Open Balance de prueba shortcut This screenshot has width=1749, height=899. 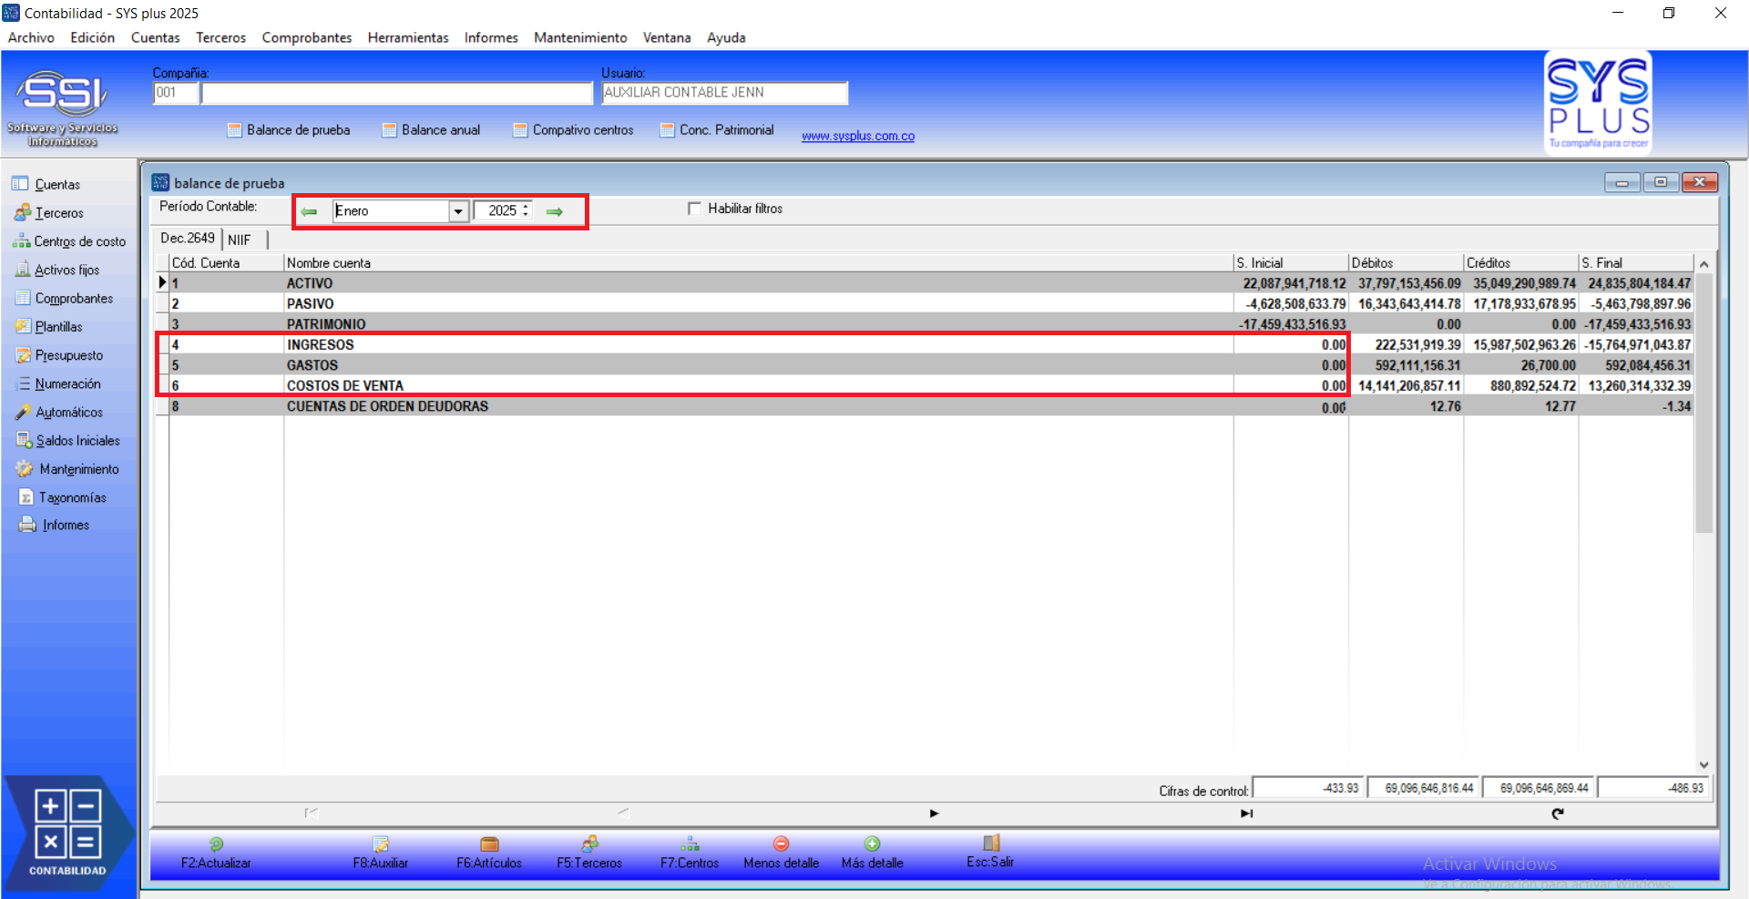289,130
